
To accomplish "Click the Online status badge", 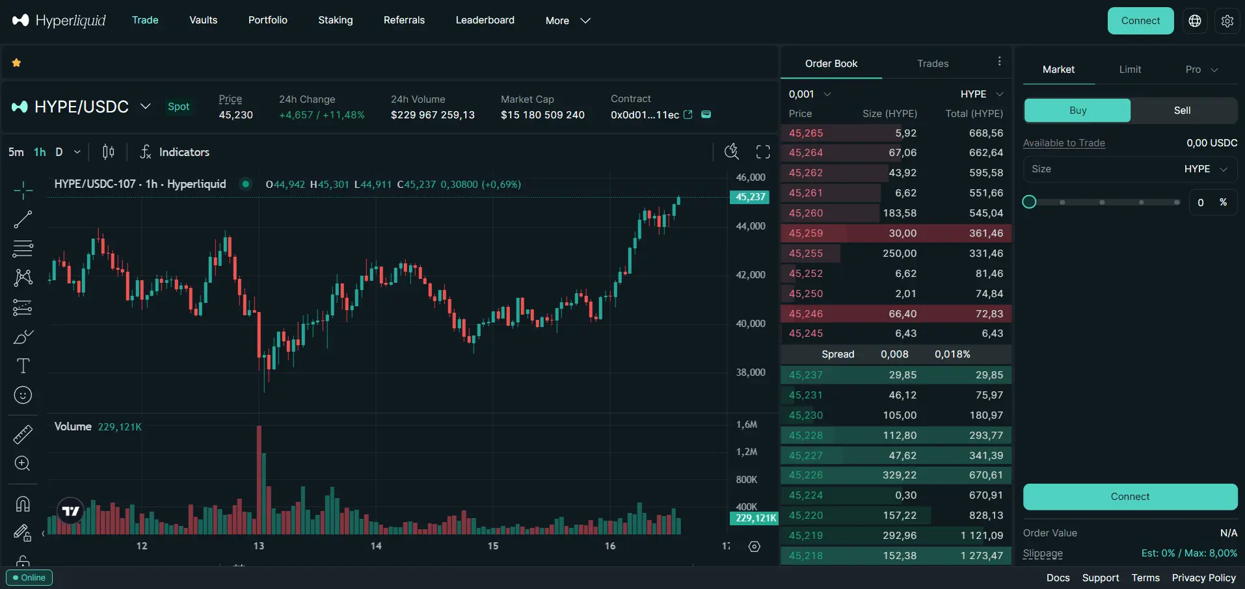I will coord(29,578).
